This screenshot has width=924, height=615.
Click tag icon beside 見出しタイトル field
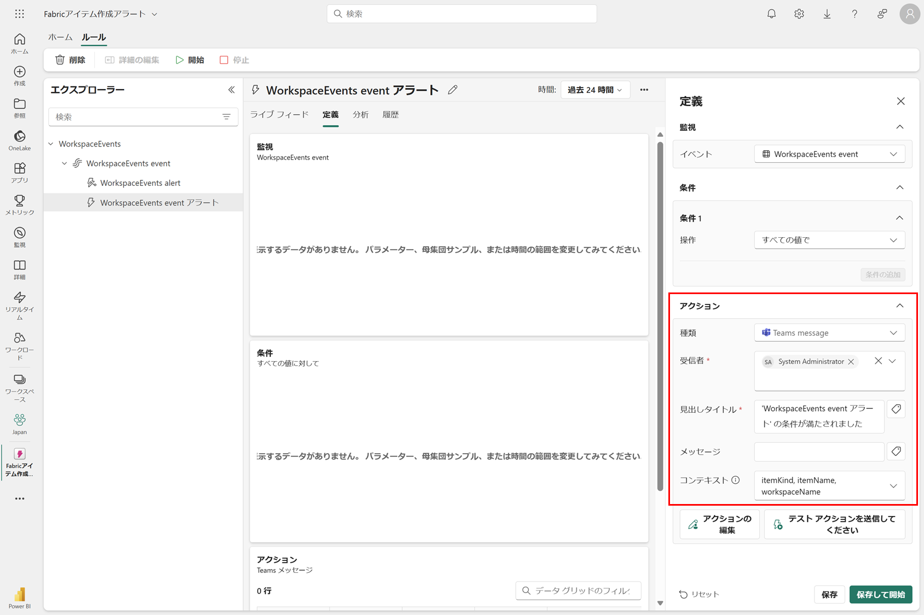click(x=896, y=409)
